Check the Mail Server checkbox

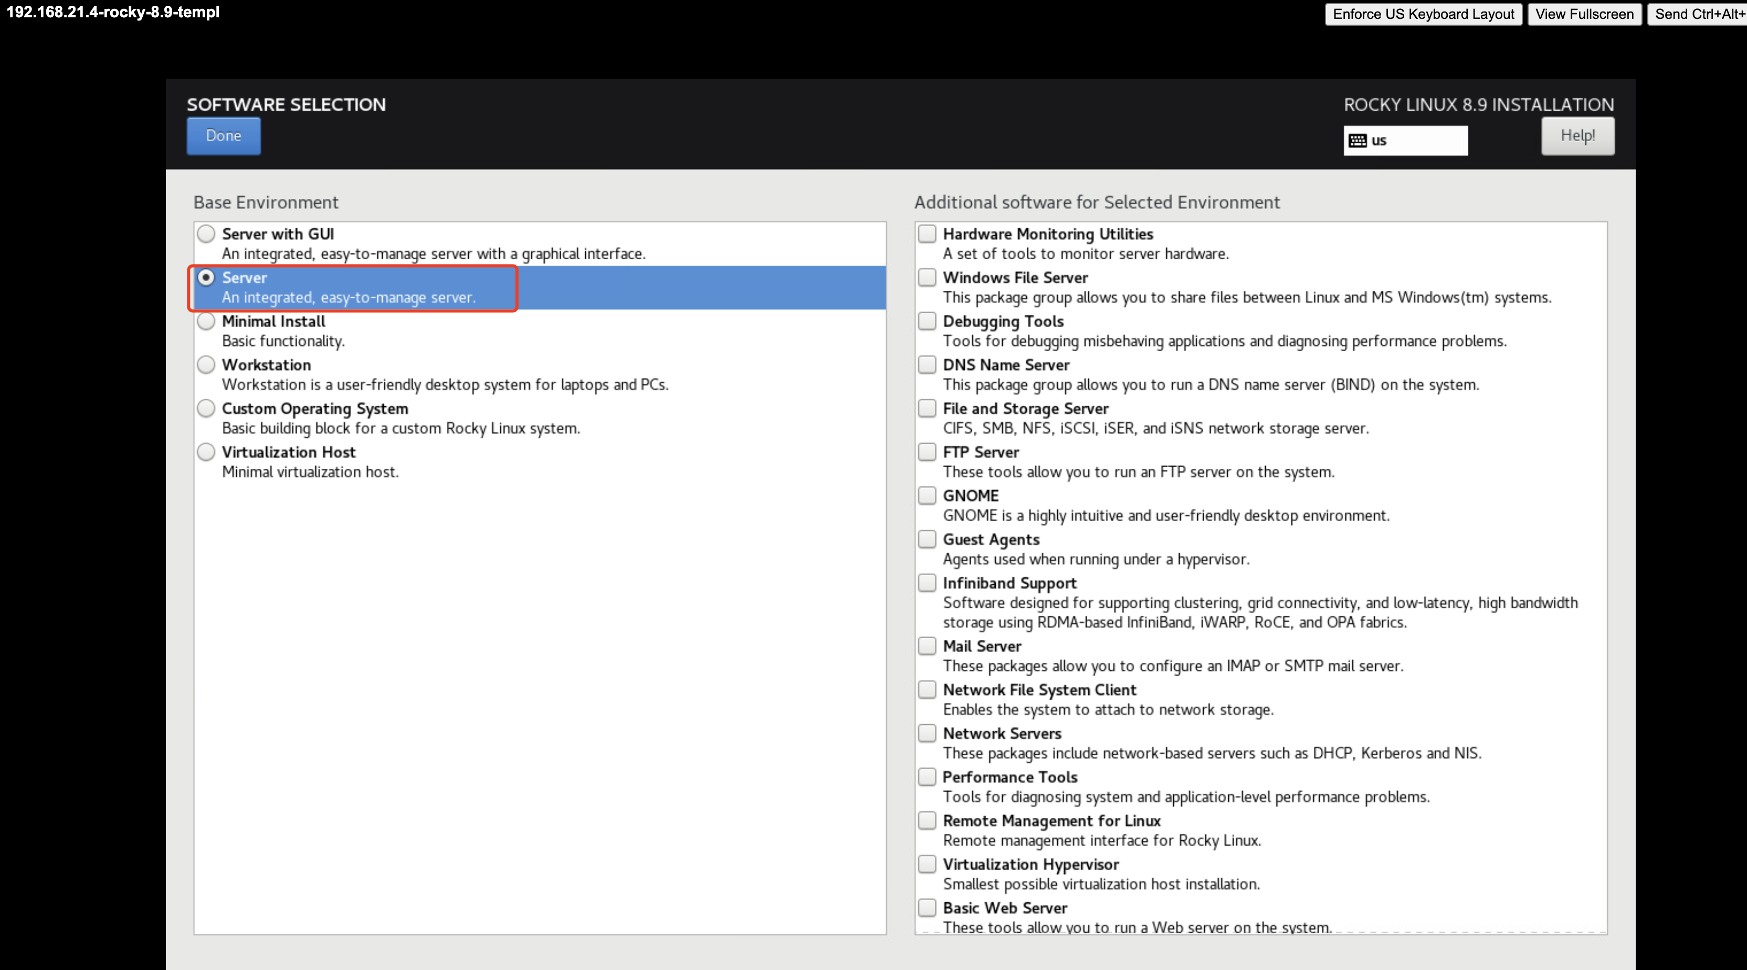point(927,647)
